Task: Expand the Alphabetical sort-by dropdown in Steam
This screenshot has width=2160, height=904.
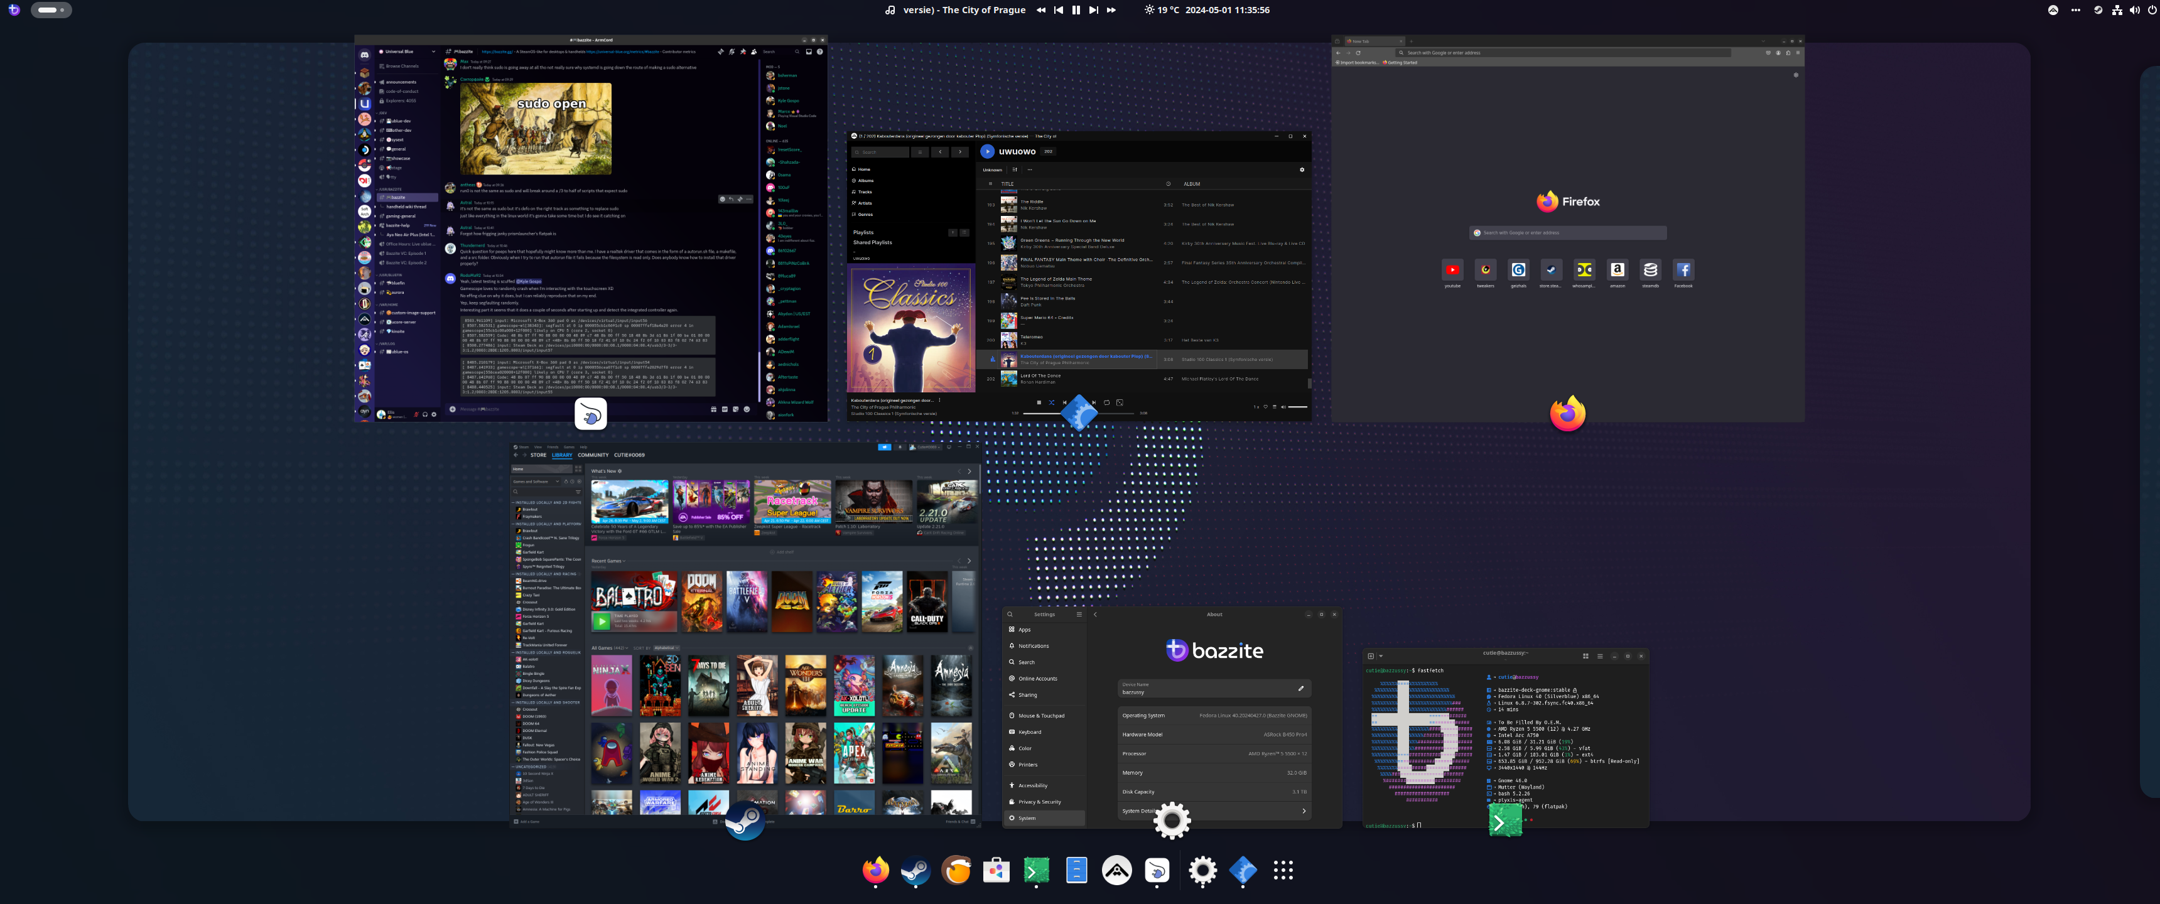Action: [667, 648]
